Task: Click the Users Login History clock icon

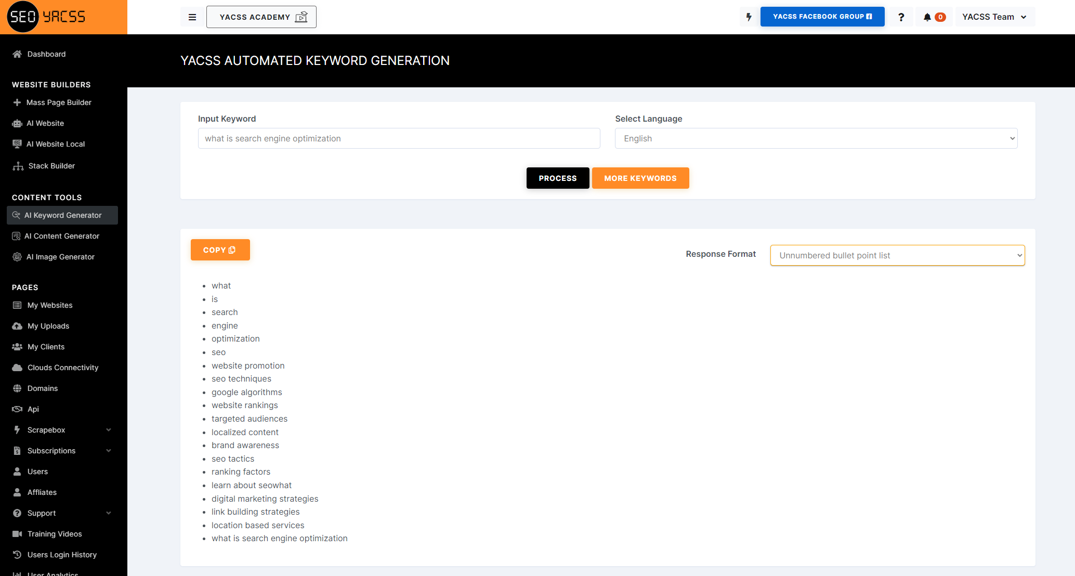Action: 17,555
